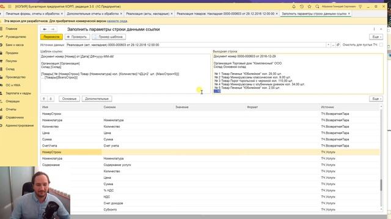Open the settings lines icon beside the user name
Image resolution: width=391 pixels, height=219 pixels.
(360, 7)
